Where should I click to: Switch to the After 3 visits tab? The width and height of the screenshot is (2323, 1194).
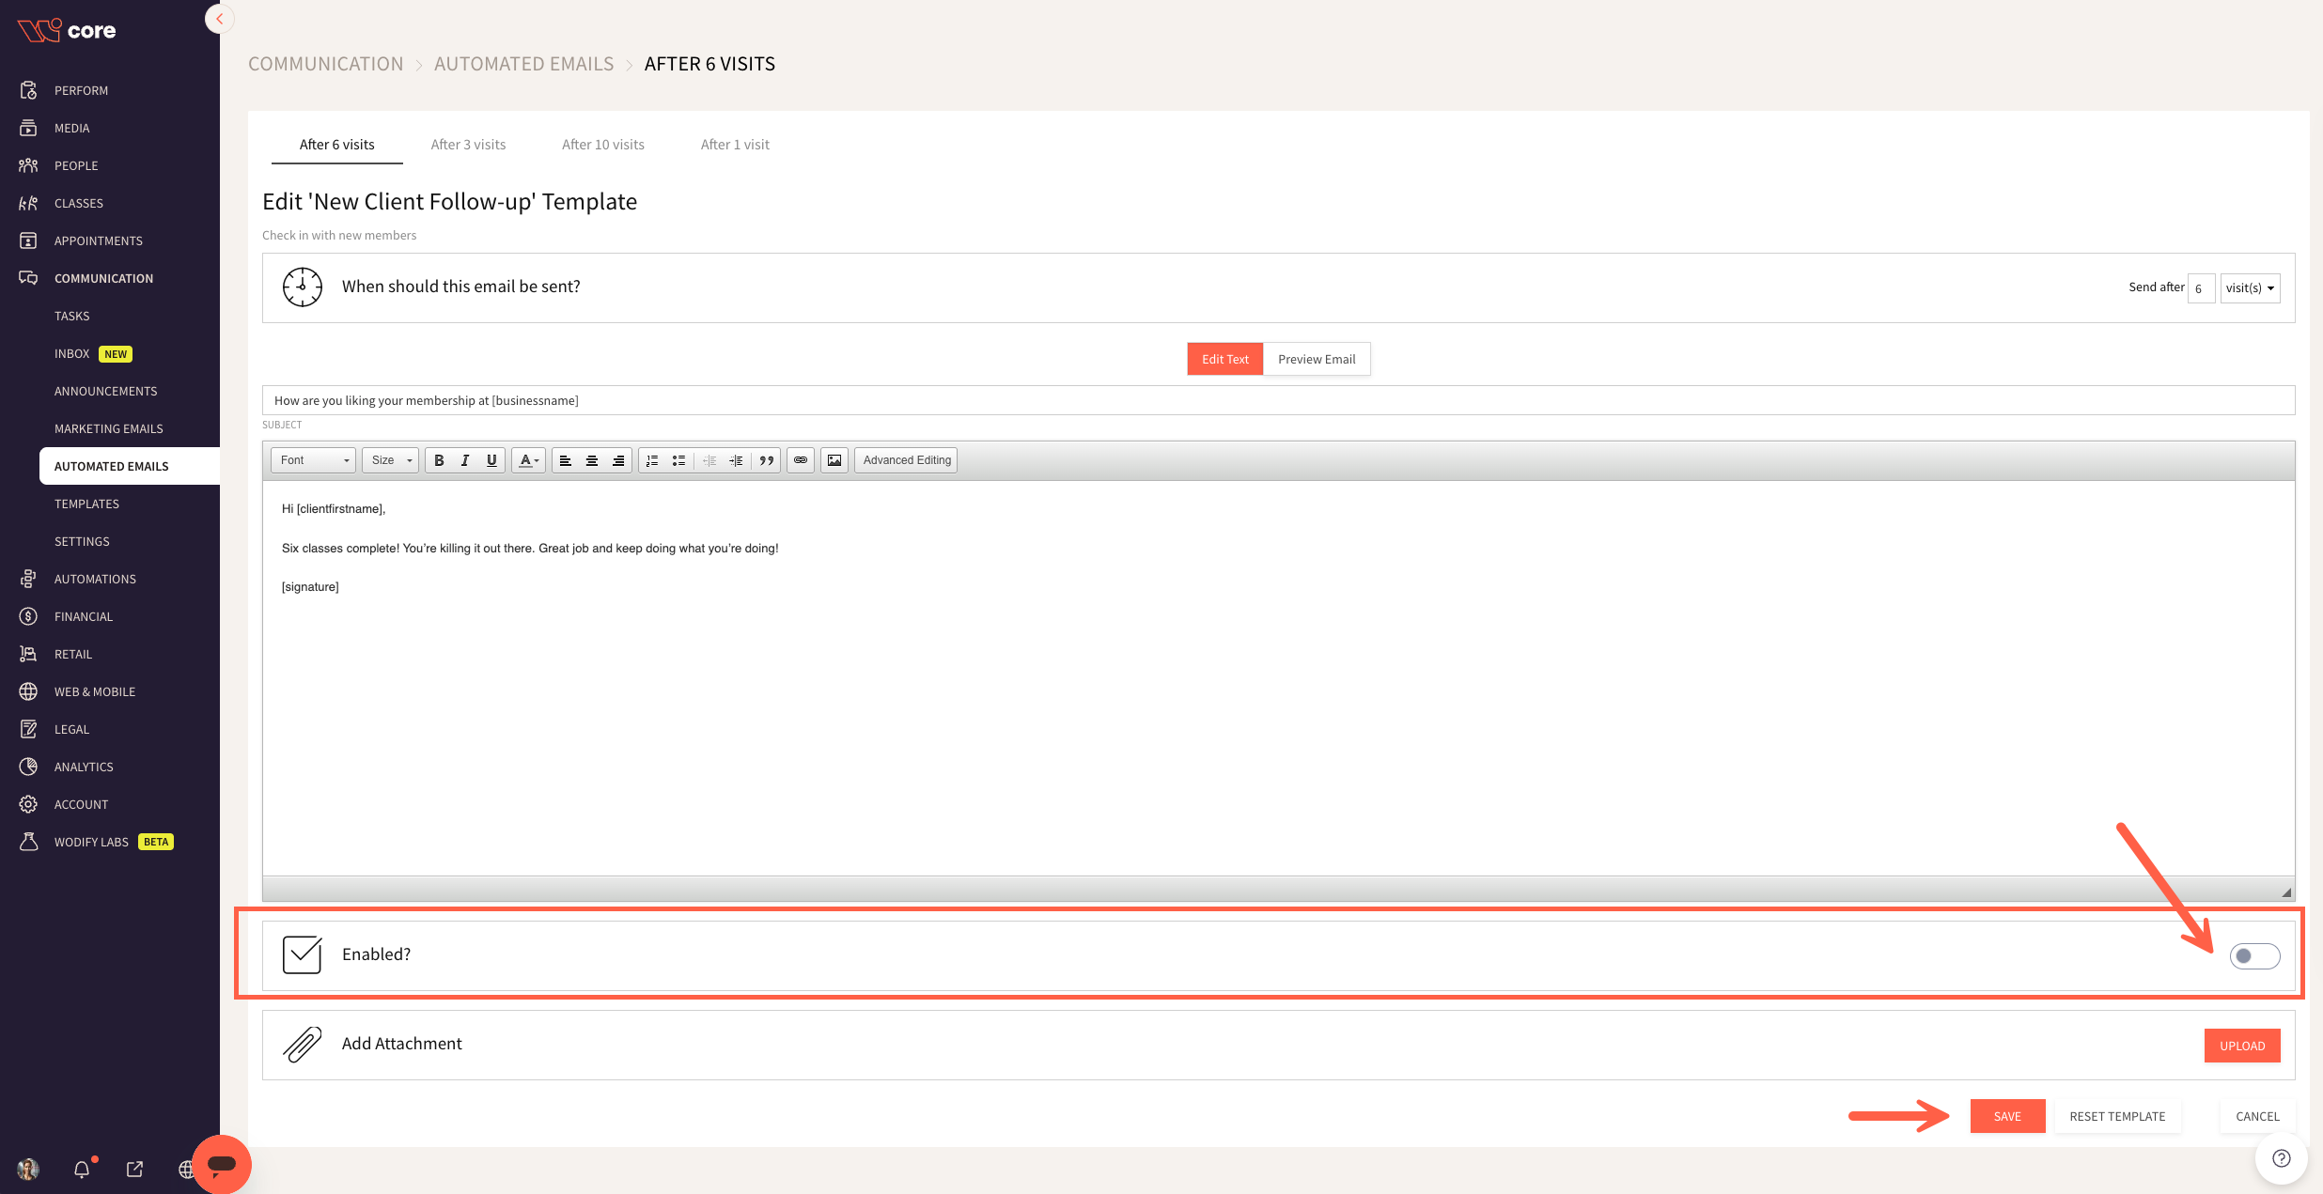pos(468,145)
